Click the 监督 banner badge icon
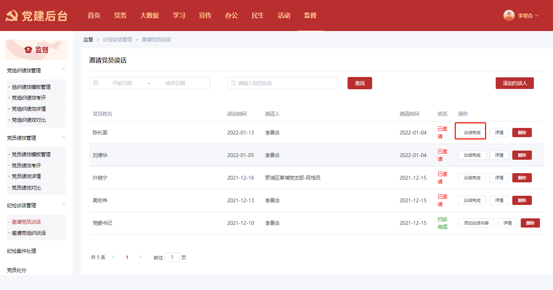This screenshot has width=553, height=290. [x=28, y=50]
